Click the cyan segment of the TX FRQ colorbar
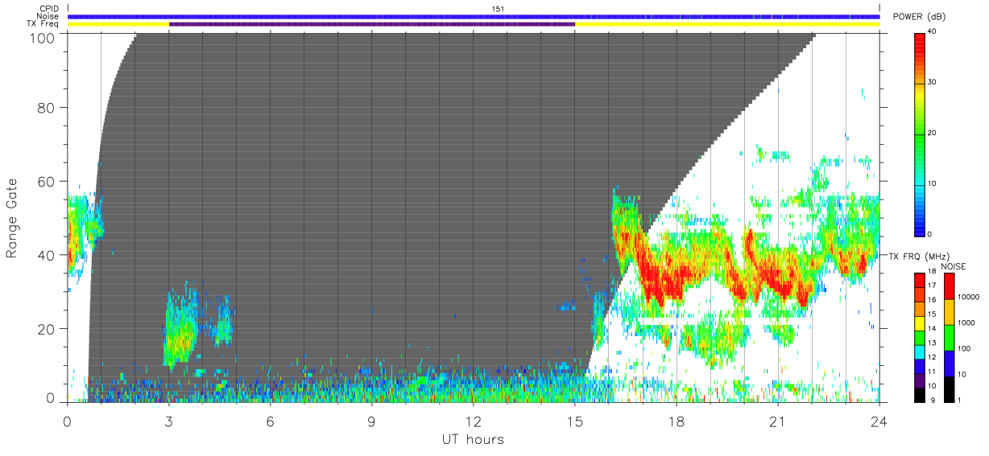 click(920, 351)
